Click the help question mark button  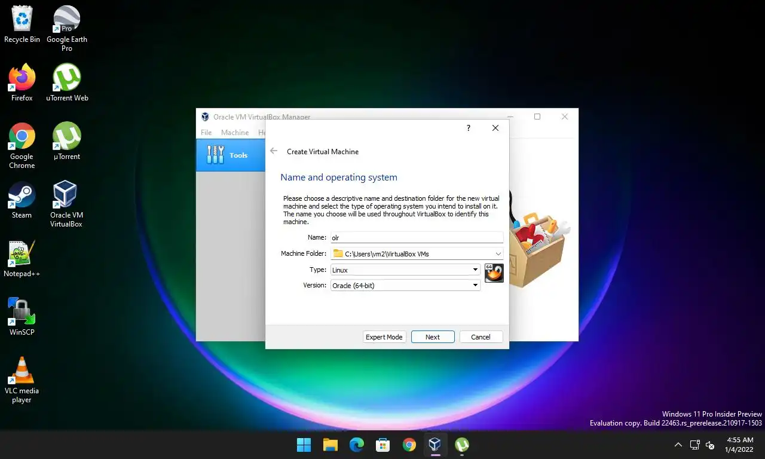(469, 128)
